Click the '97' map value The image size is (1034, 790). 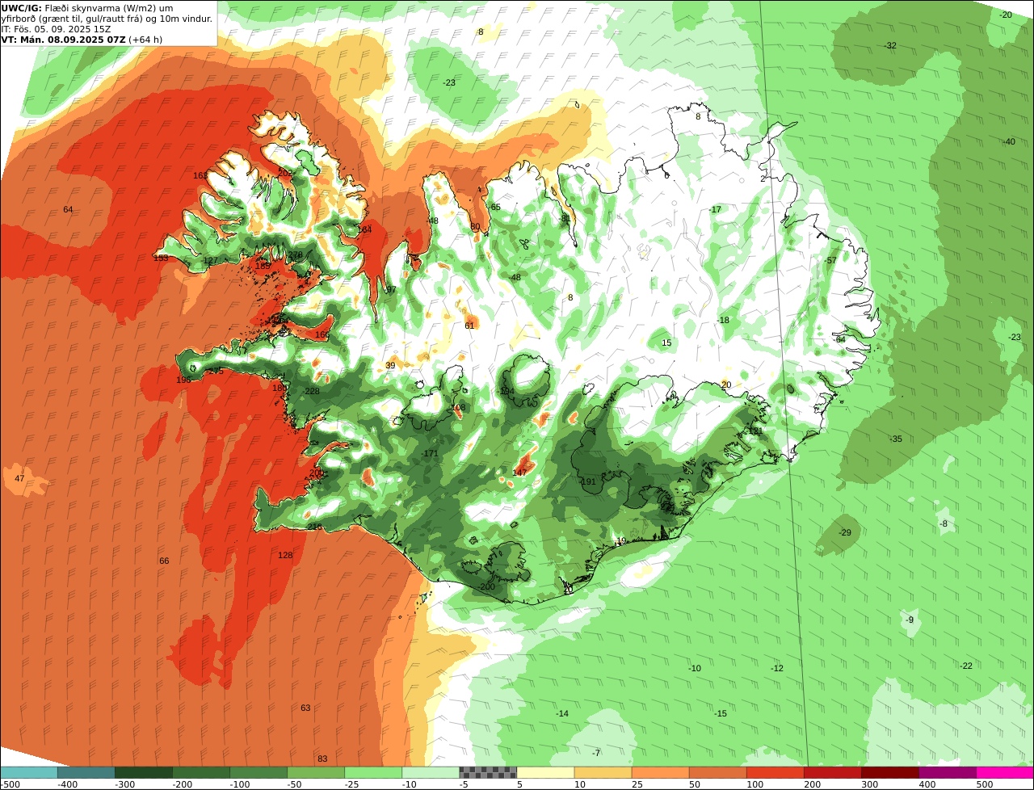(391, 291)
